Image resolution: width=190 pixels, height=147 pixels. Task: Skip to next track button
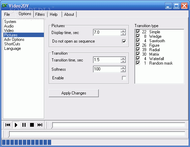click(x=40, y=125)
